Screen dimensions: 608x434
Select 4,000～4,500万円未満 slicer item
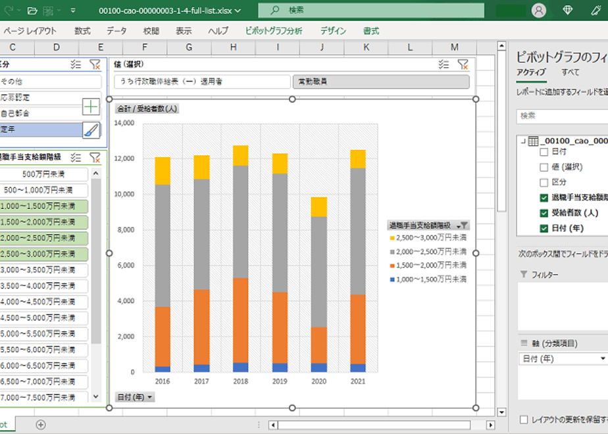[x=43, y=302]
